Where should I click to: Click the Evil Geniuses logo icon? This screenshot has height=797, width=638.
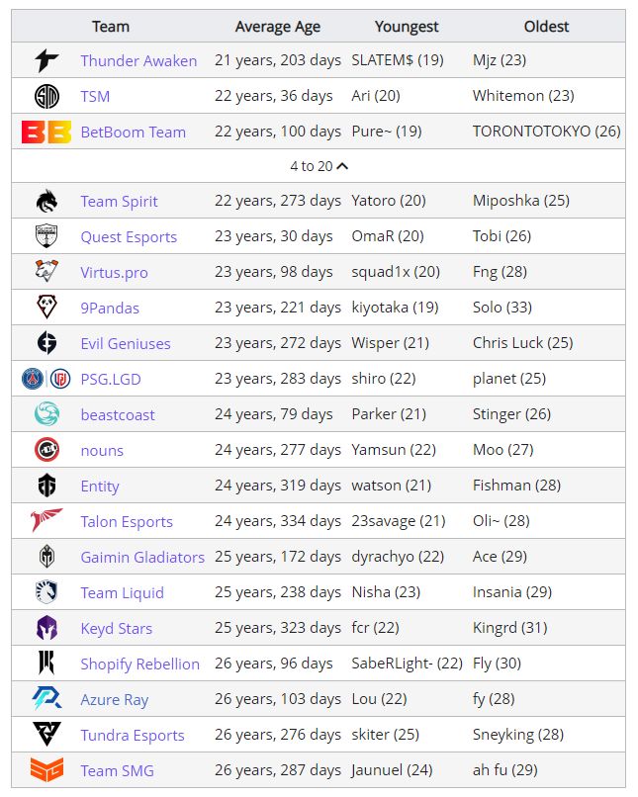coord(46,343)
